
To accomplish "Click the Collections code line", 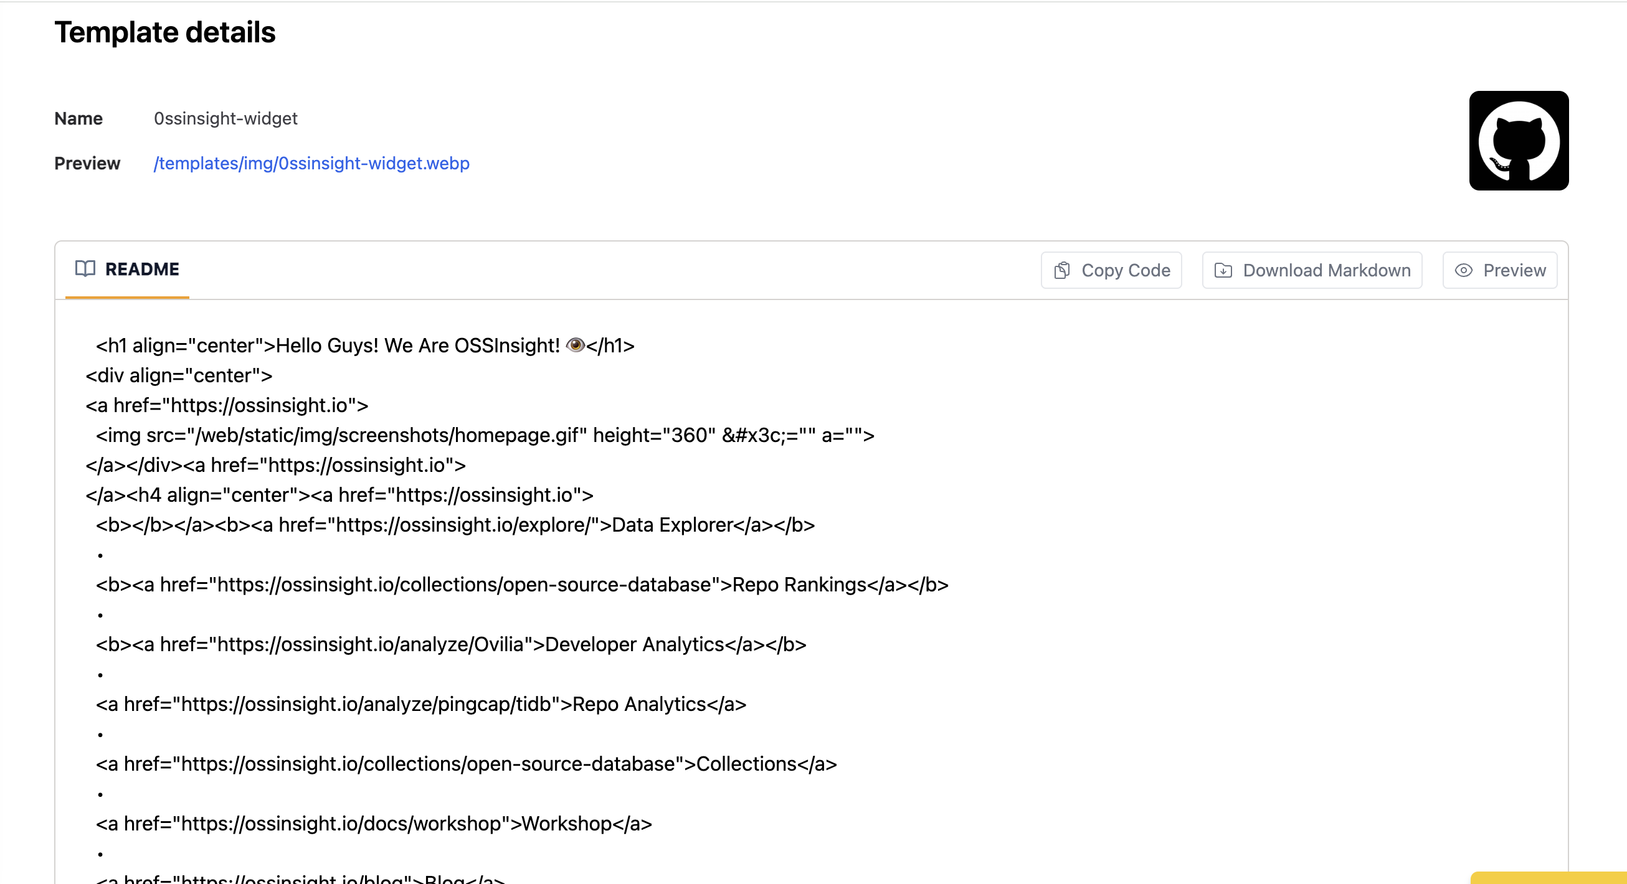I will [x=466, y=764].
